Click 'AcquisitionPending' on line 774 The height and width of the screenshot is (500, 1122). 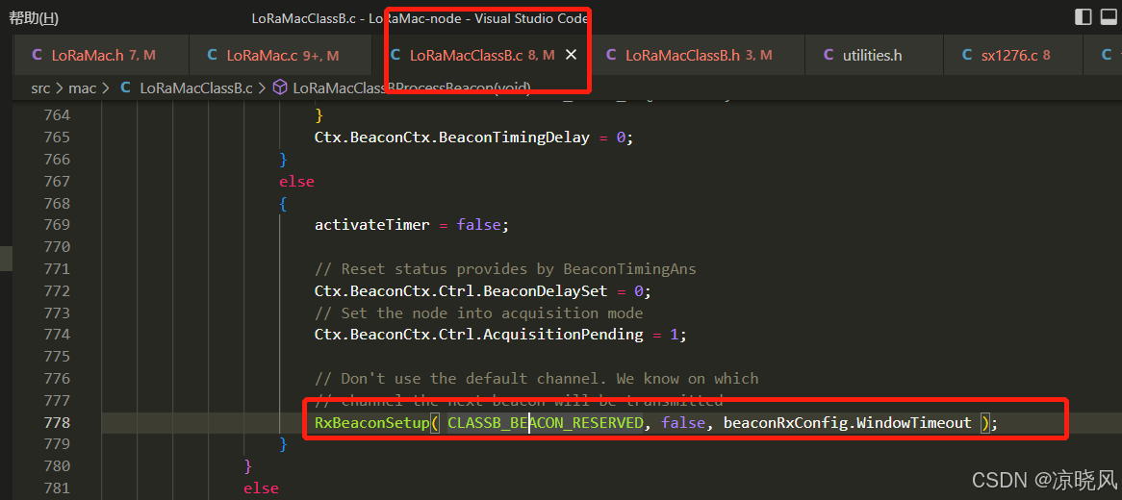563,335
